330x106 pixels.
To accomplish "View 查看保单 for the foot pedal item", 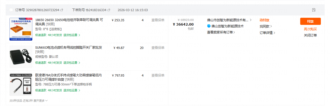I will (x=158, y=48).
